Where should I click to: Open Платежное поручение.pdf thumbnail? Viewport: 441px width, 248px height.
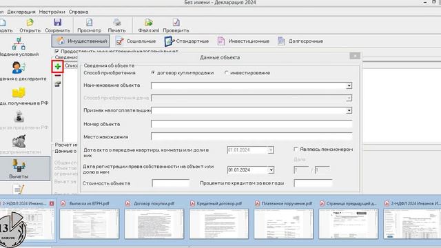[x=283, y=224]
